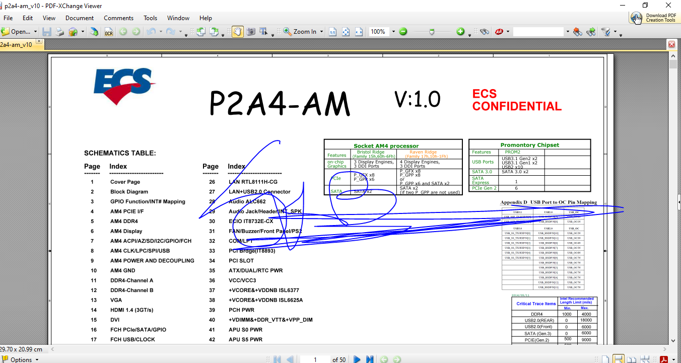This screenshot has height=363, width=681.
Task: Open the zoom percentage dropdown
Action: click(x=393, y=32)
